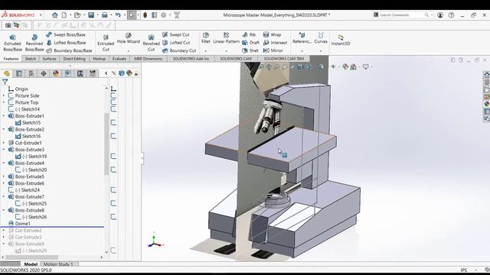Choose Swept Cut
Image resolution: width=490 pixels, height=275 pixels.
176,34
